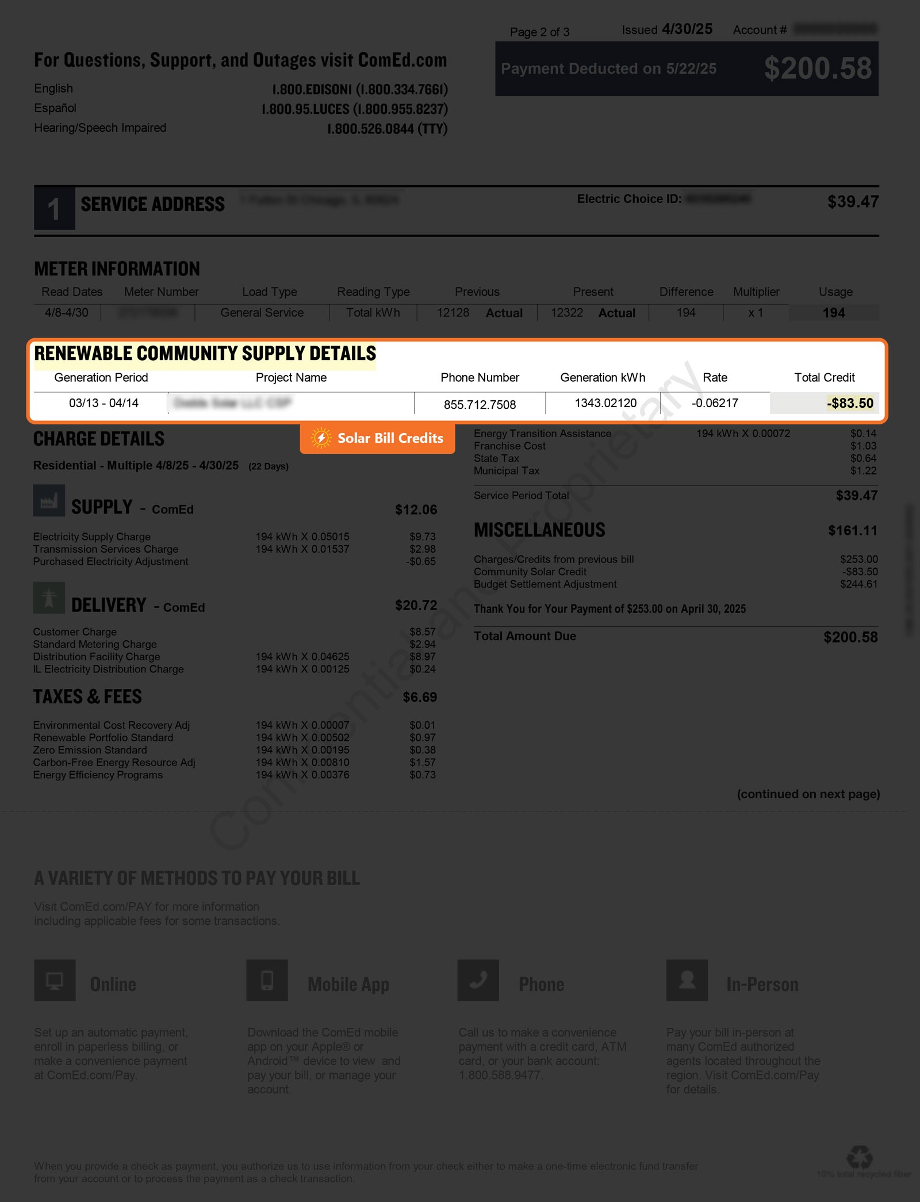Select the Renewable Community Supply Details heading
Screen dimensions: 920x1202
tap(205, 353)
